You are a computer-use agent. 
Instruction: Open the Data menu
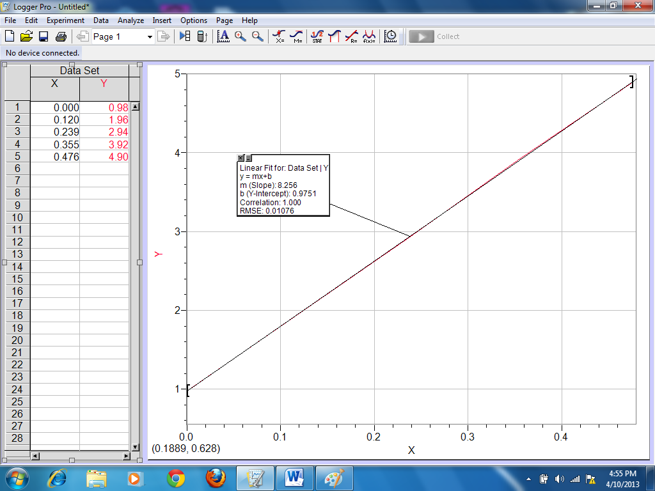click(x=100, y=20)
